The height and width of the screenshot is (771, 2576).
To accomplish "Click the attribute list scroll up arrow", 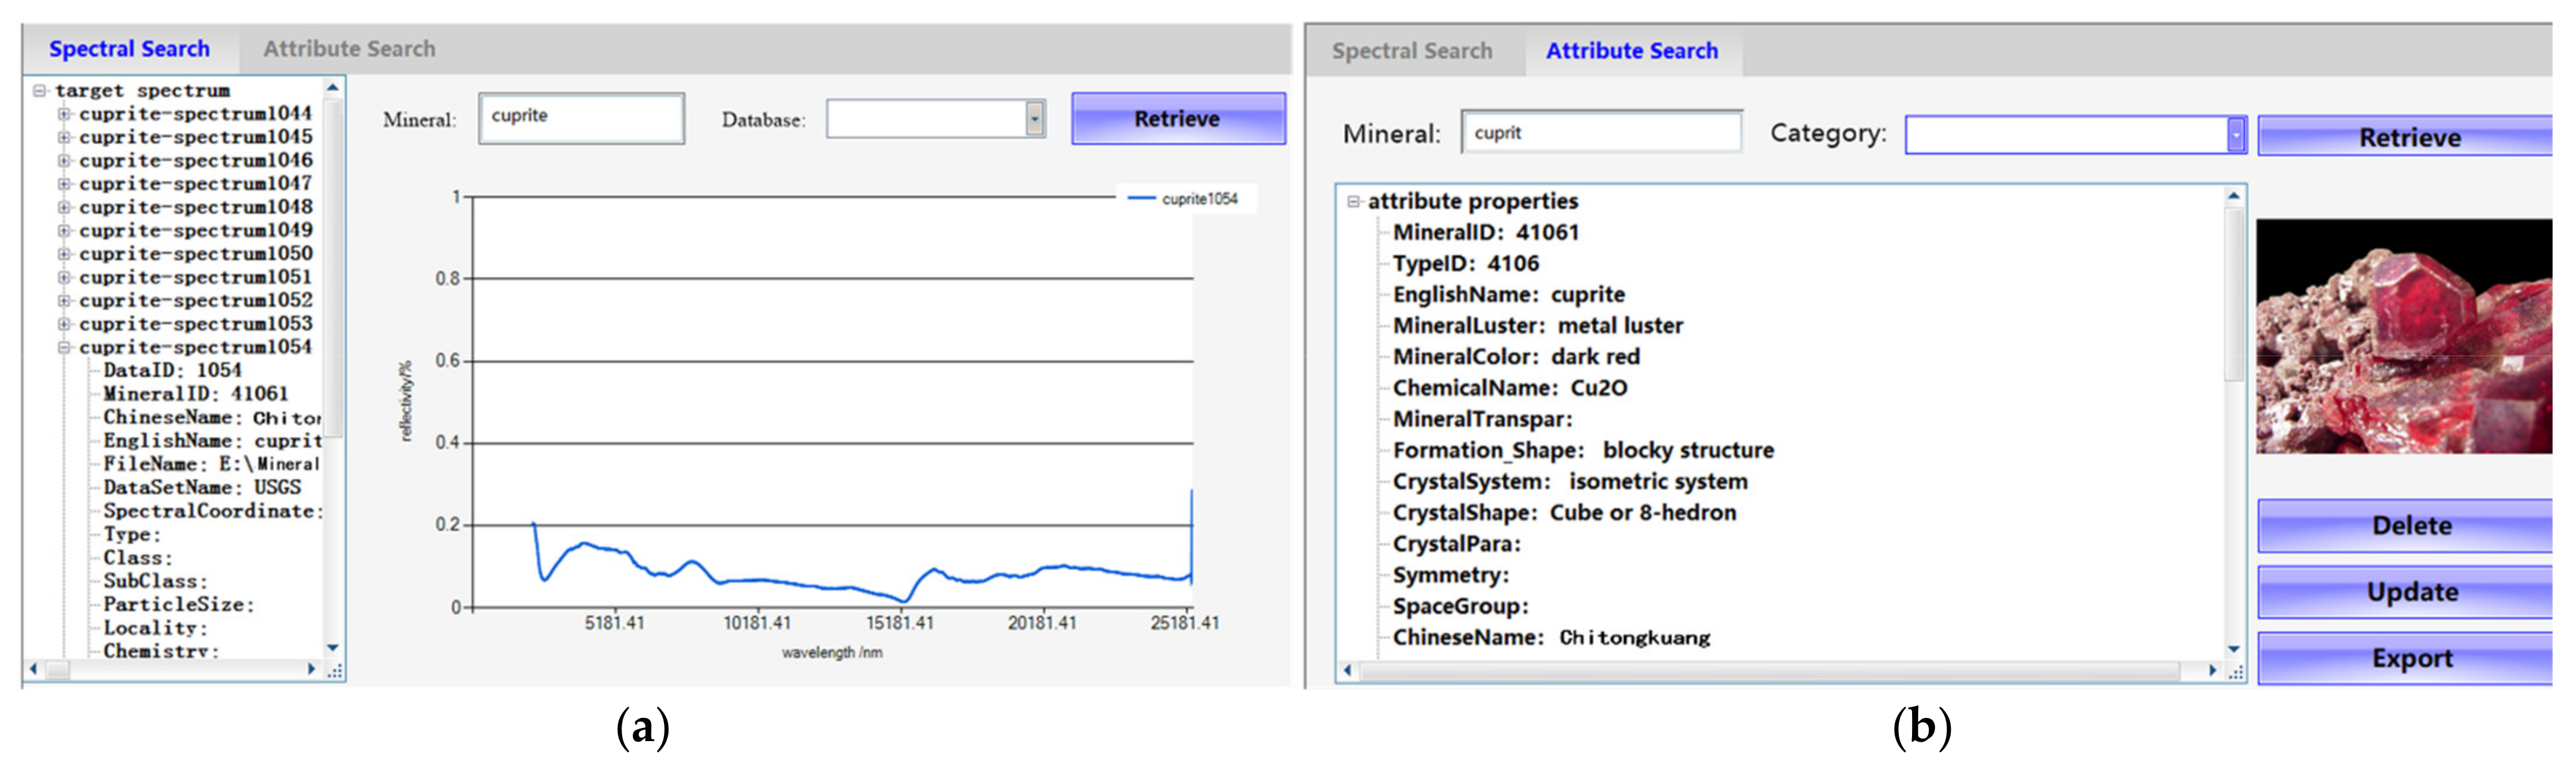I will [x=2234, y=197].
